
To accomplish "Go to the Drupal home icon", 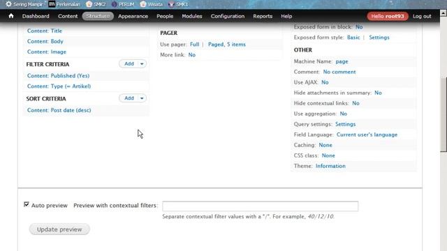I will pos(11,16).
